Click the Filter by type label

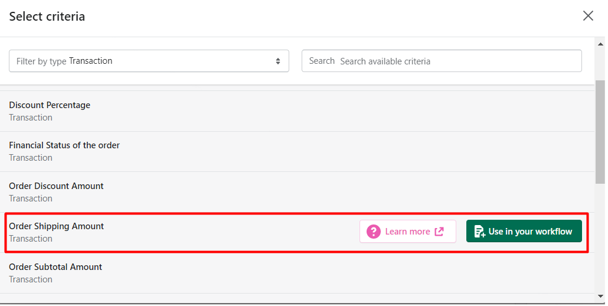[41, 61]
